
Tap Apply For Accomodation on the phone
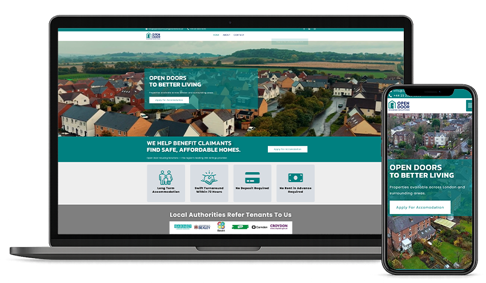tap(420, 207)
